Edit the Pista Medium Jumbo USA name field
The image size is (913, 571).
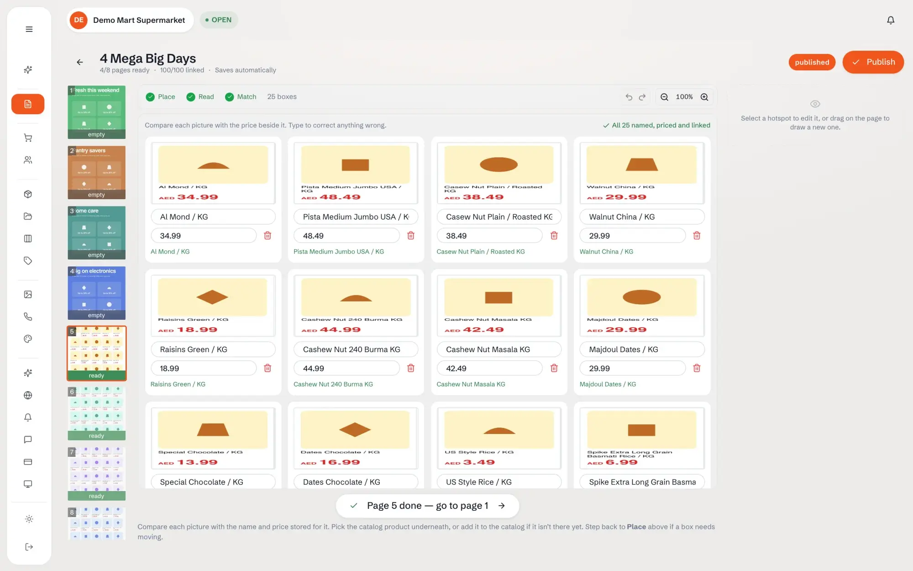pos(356,217)
